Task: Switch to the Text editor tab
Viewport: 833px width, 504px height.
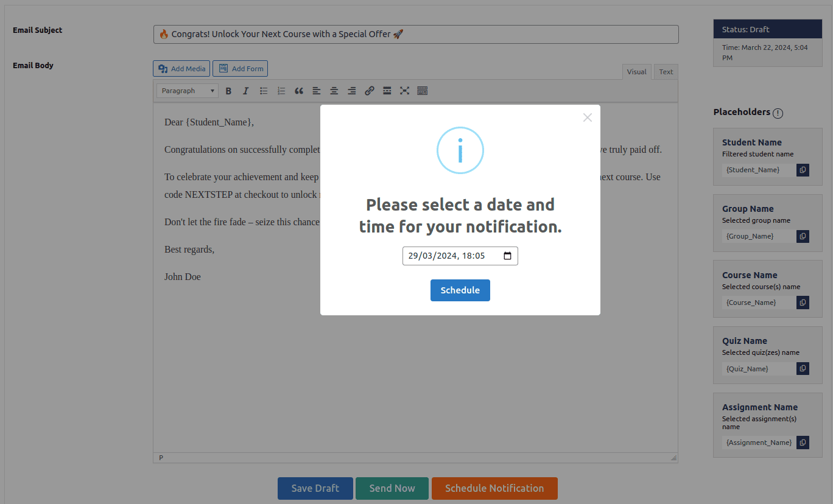Action: point(666,72)
